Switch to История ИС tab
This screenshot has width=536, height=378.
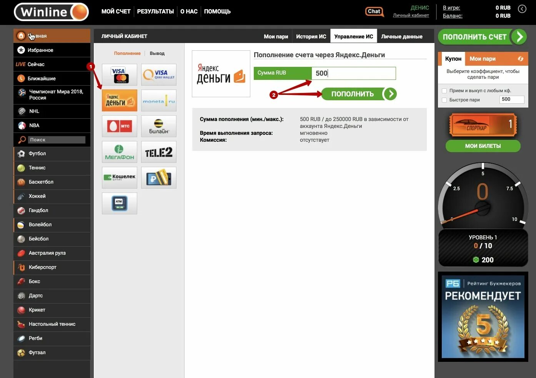pos(311,36)
